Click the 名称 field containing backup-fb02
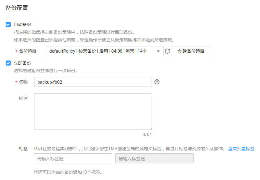 point(93,82)
